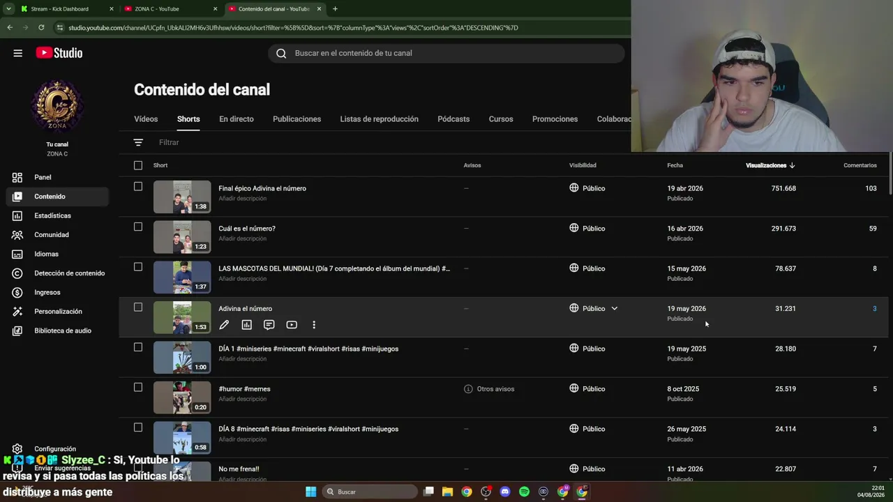Open analytics icon for Adivina el número
The width and height of the screenshot is (893, 502).
pyautogui.click(x=246, y=325)
